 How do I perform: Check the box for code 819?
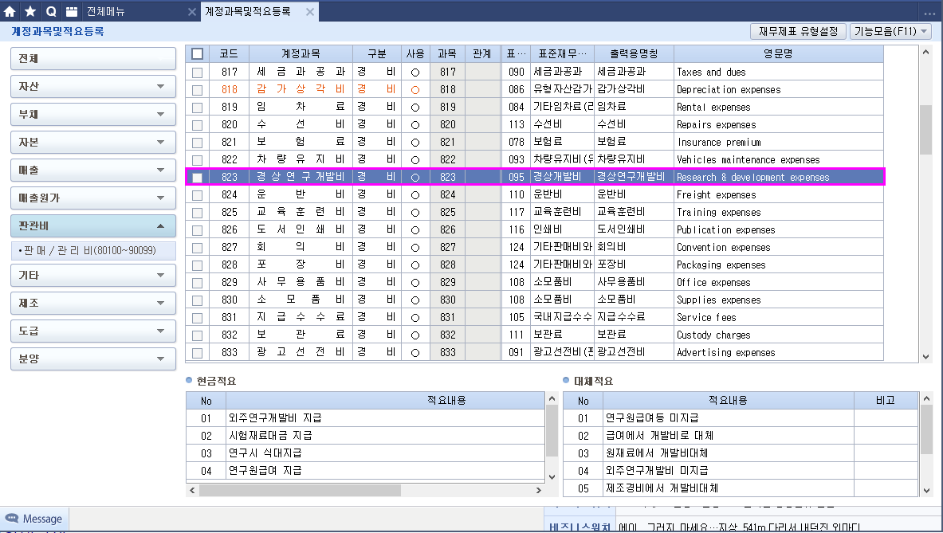tap(197, 108)
